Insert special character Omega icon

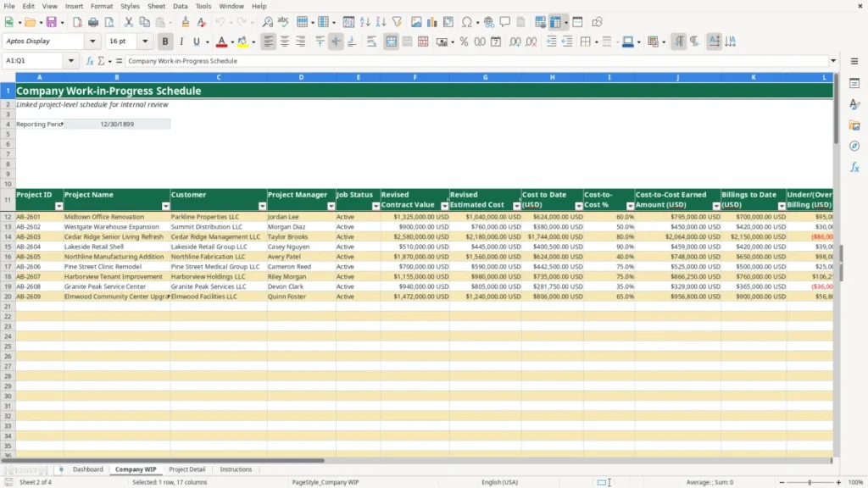point(467,22)
